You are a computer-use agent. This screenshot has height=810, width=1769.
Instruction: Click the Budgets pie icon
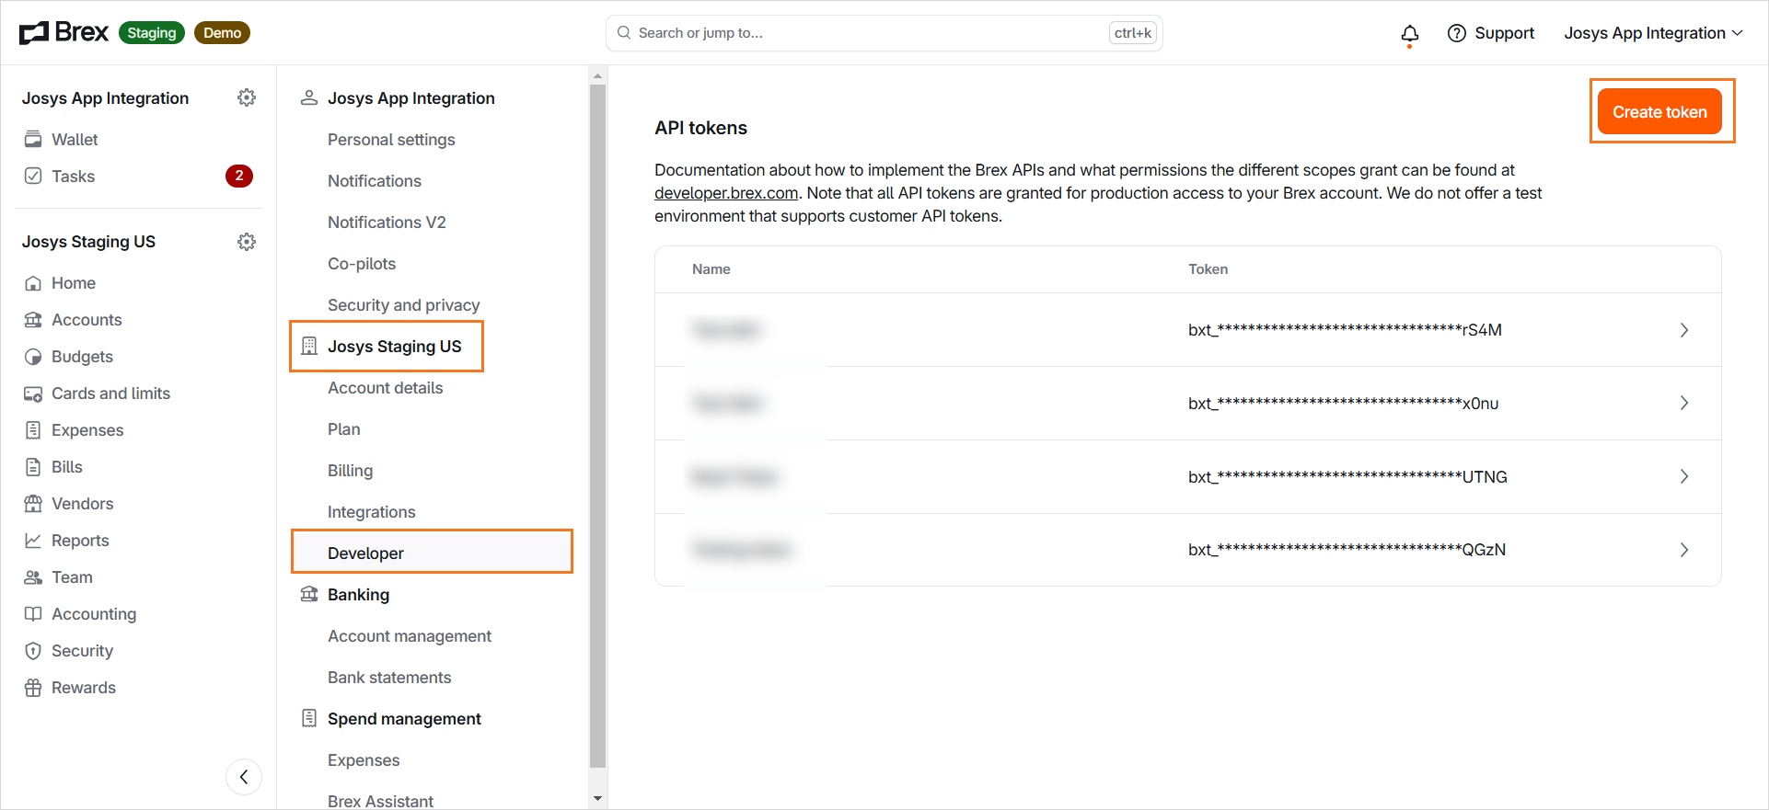coord(33,357)
